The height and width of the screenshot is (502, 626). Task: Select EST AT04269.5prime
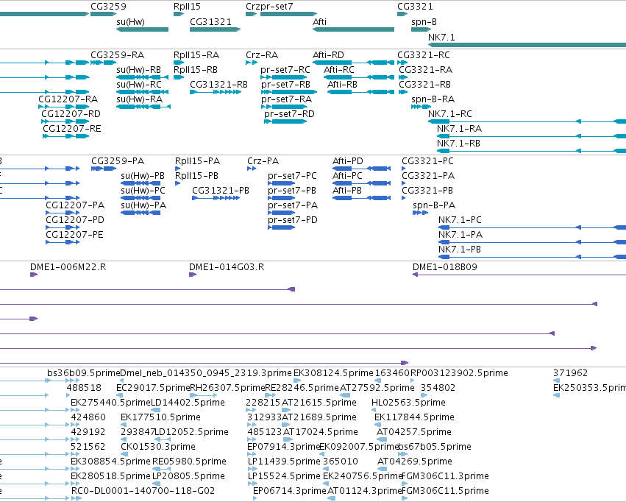[382, 469]
